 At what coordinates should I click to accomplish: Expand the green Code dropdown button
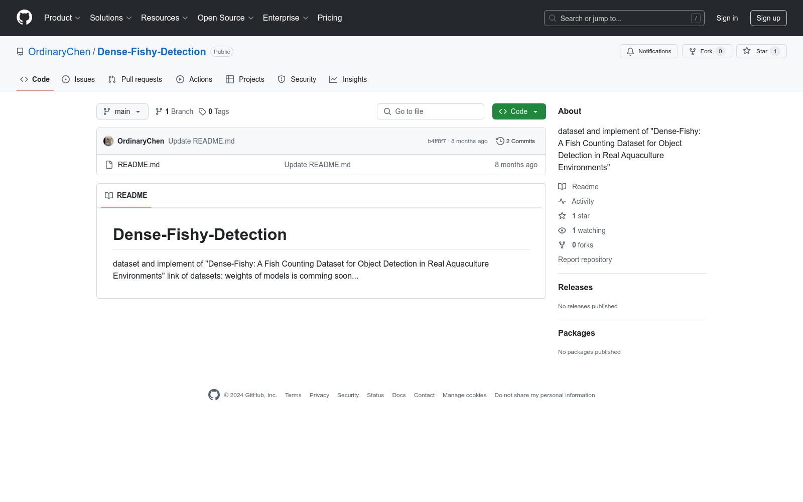tap(519, 111)
